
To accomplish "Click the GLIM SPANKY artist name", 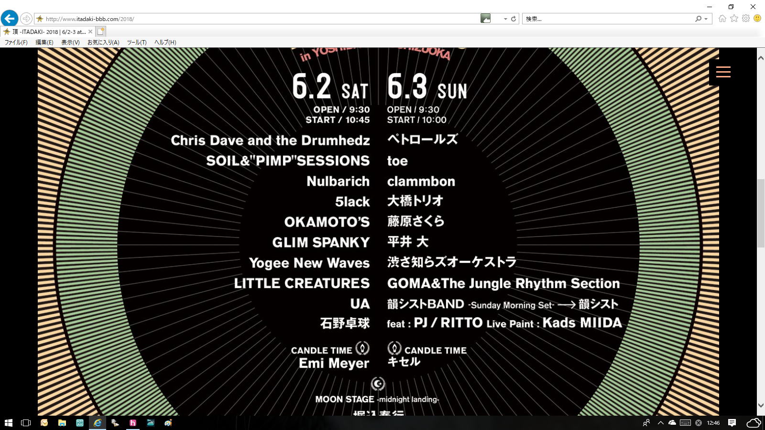I will tap(321, 243).
